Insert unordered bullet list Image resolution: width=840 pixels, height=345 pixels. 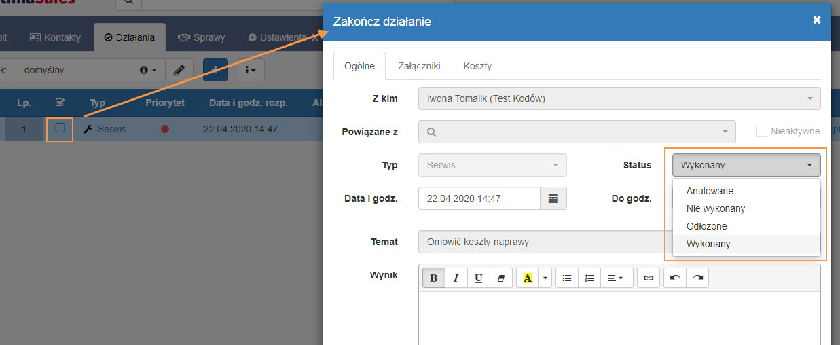click(567, 278)
